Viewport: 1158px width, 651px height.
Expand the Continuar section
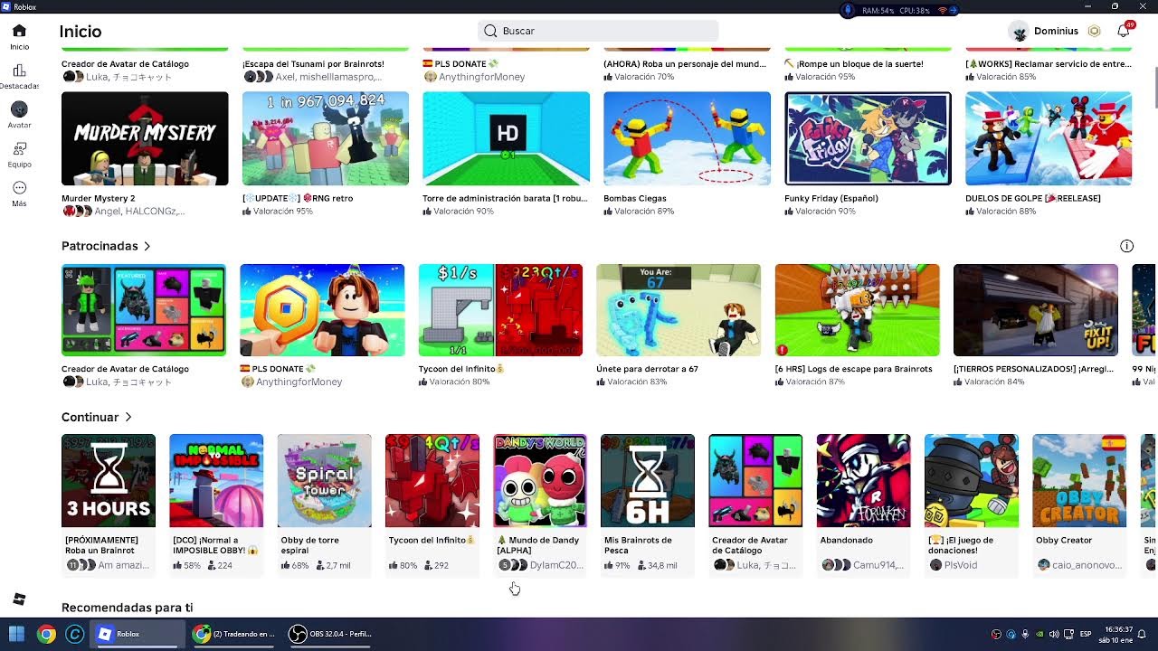[97, 417]
